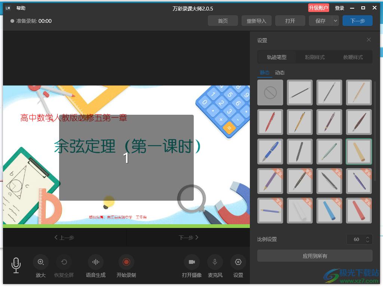Image resolution: width=383 pixels, height=287 pixels.
Task: Switch to the 动态 tab
Action: click(x=280, y=72)
